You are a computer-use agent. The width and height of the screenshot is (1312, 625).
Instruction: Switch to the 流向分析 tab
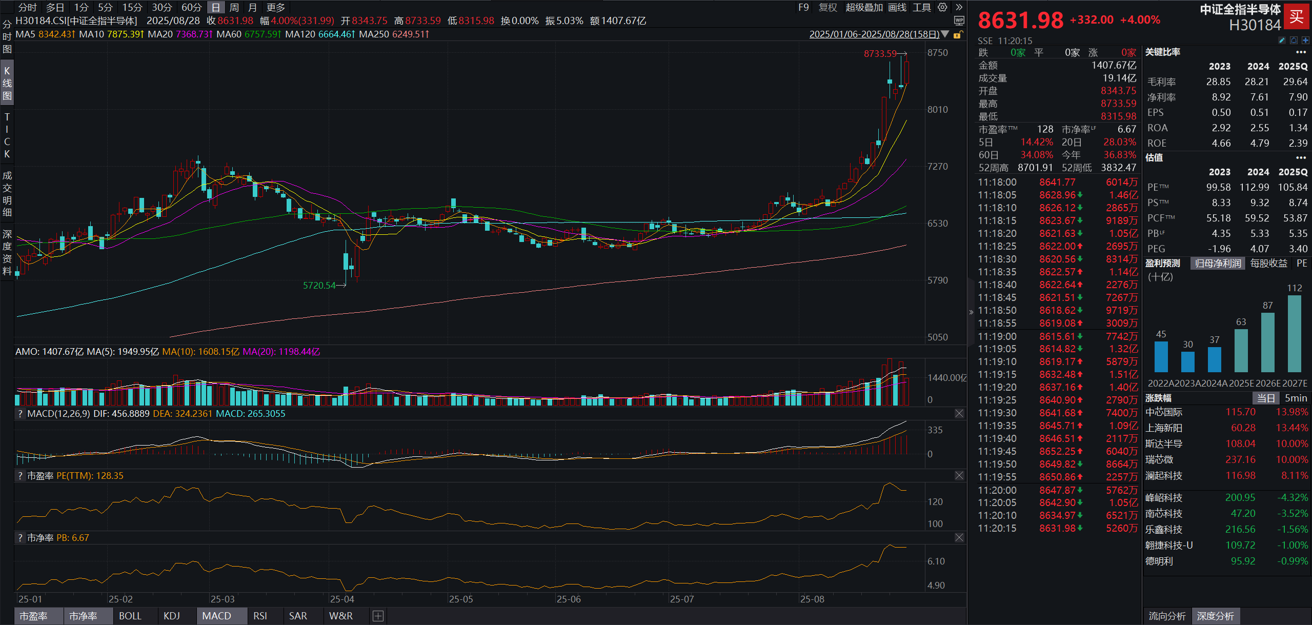point(1167,616)
